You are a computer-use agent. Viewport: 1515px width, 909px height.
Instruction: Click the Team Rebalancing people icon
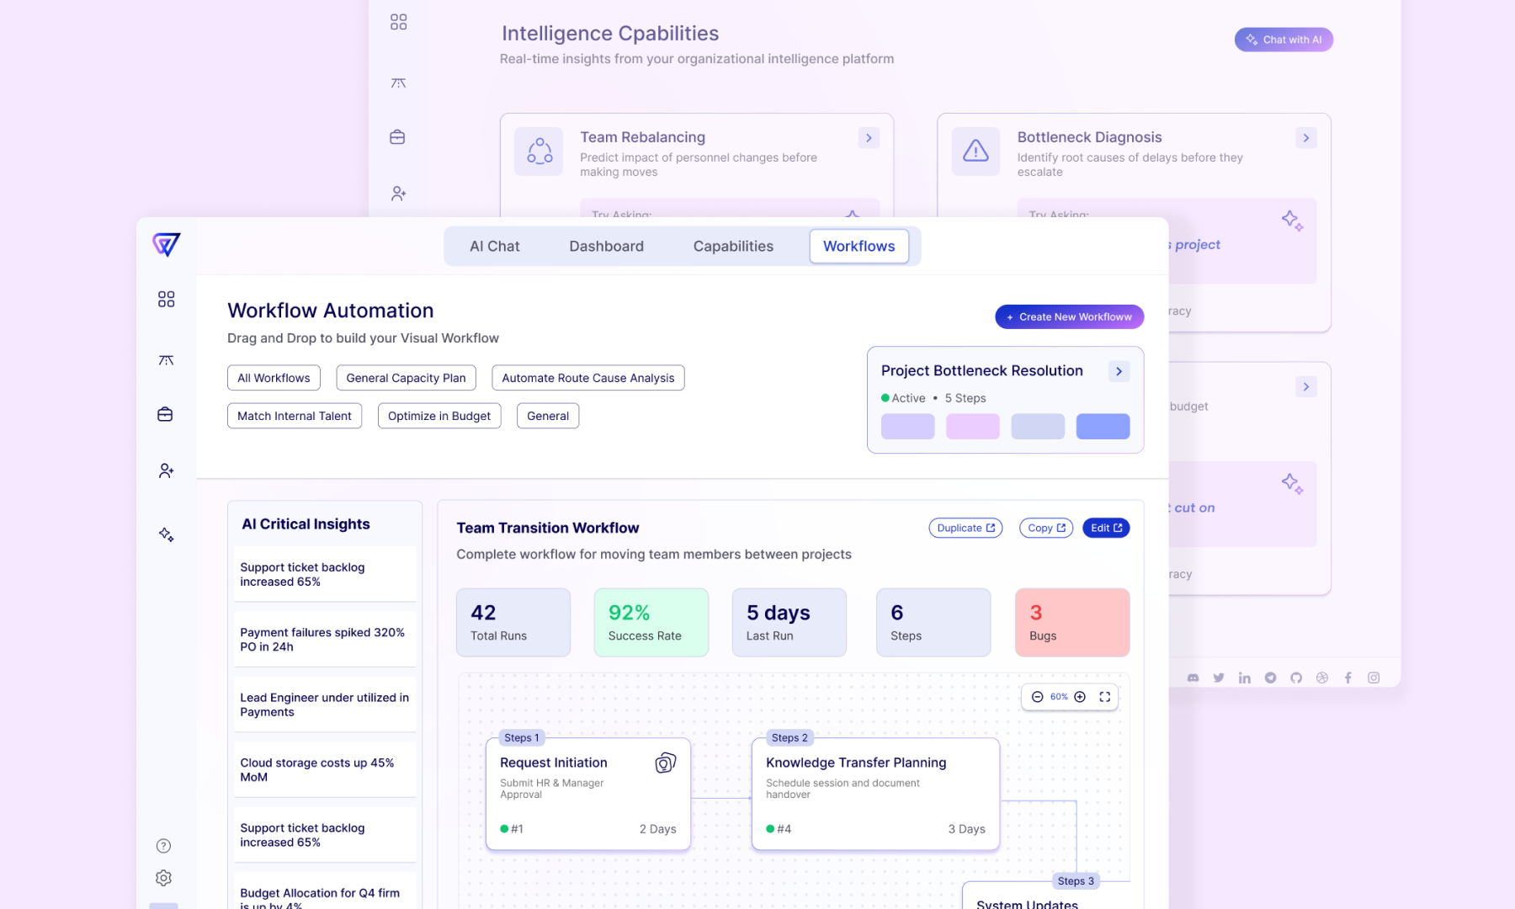click(x=539, y=151)
